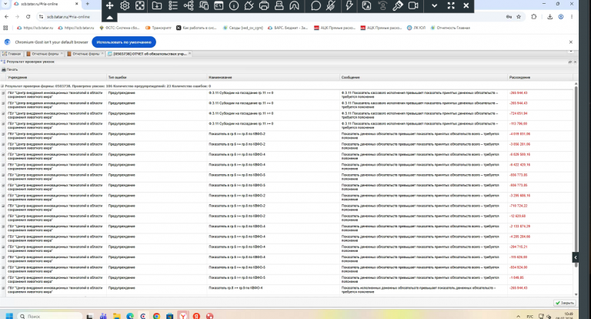
Task: Open the chat bubble icon in remote toolbar
Action: [x=316, y=5]
